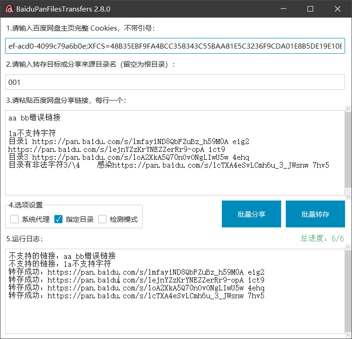352x339 pixels.
Task: Click log entry 转存成功 ending 4ehq
Action: click(x=137, y=288)
